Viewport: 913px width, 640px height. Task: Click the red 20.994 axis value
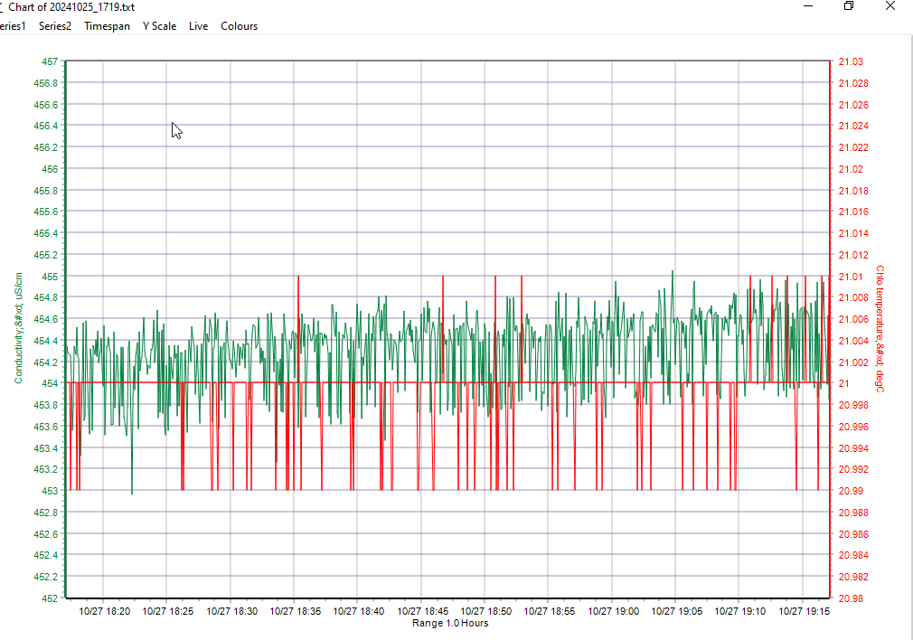point(853,448)
